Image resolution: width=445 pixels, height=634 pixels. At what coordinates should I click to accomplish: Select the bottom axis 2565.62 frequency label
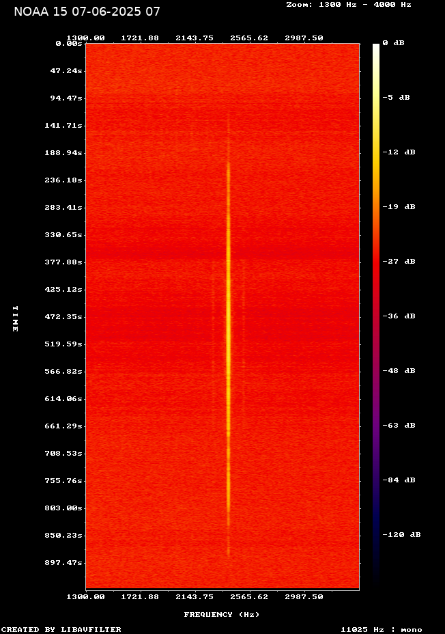coord(249,597)
